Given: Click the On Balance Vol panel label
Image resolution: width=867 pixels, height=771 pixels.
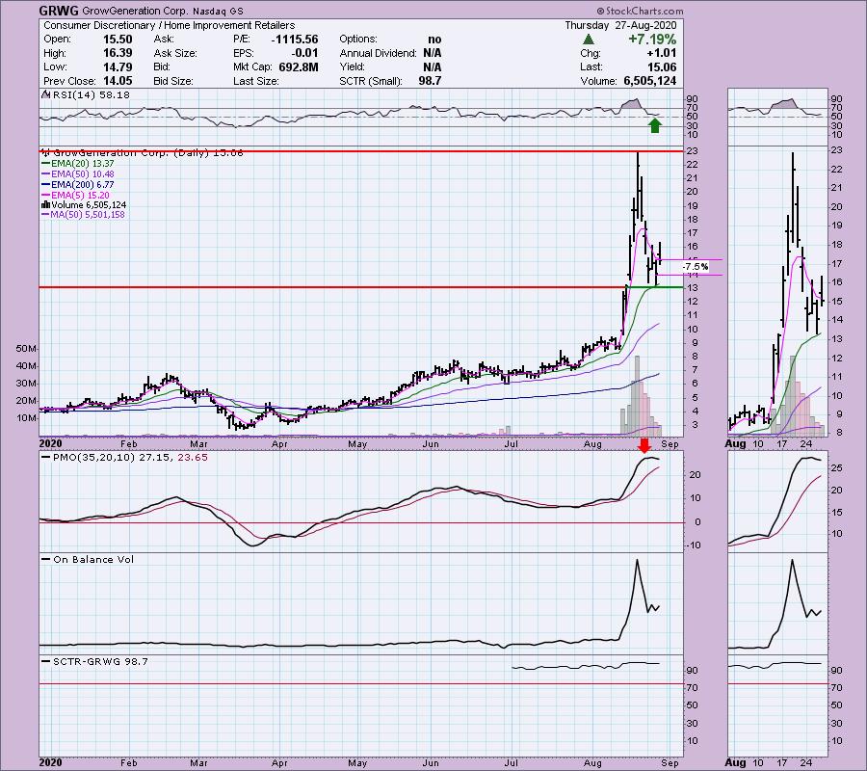Looking at the screenshot, I should (x=89, y=560).
